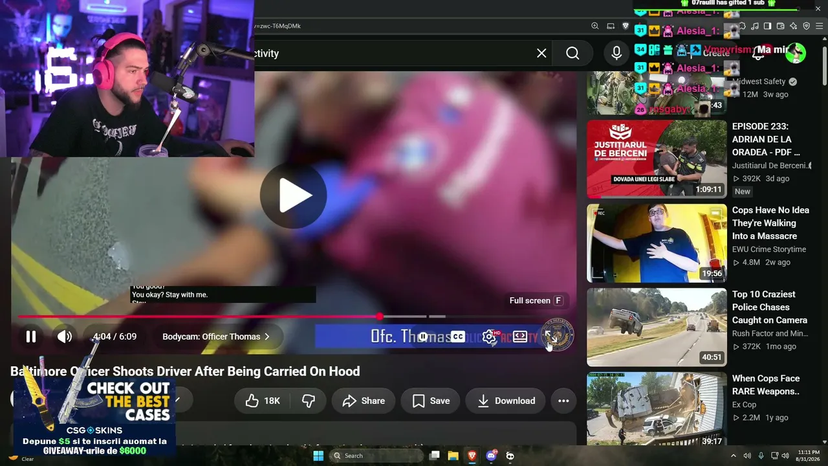The width and height of the screenshot is (828, 466).
Task: Submit the YouTube search with magnifier icon
Action: coord(572,53)
